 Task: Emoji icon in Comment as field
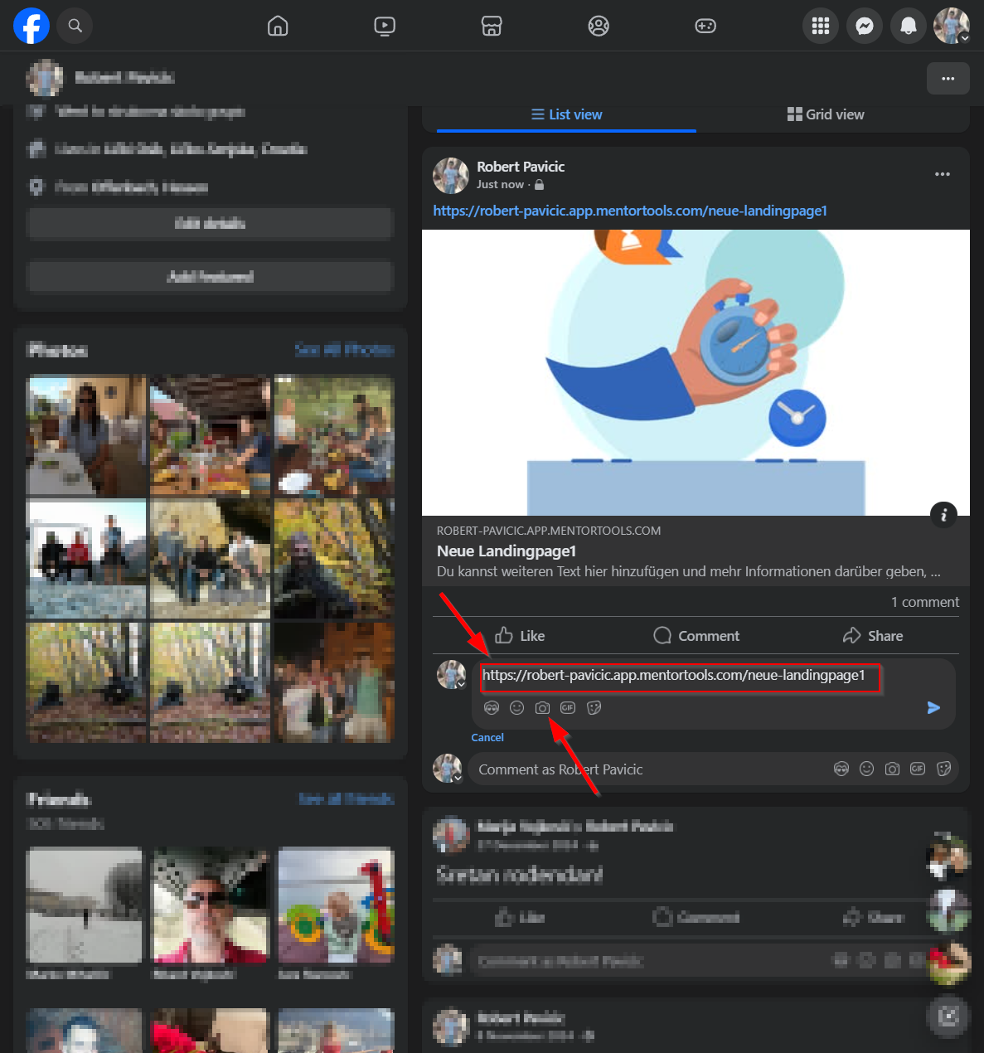[x=867, y=769]
